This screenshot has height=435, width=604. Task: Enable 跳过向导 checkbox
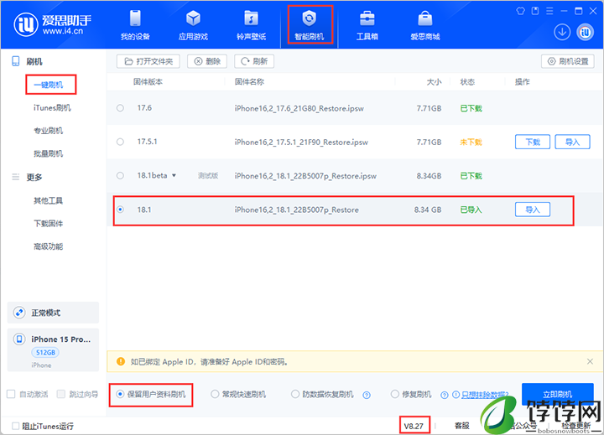click(61, 394)
